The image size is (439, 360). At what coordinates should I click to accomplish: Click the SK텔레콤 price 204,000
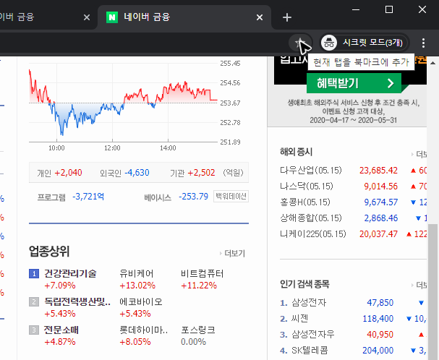[x=378, y=351]
